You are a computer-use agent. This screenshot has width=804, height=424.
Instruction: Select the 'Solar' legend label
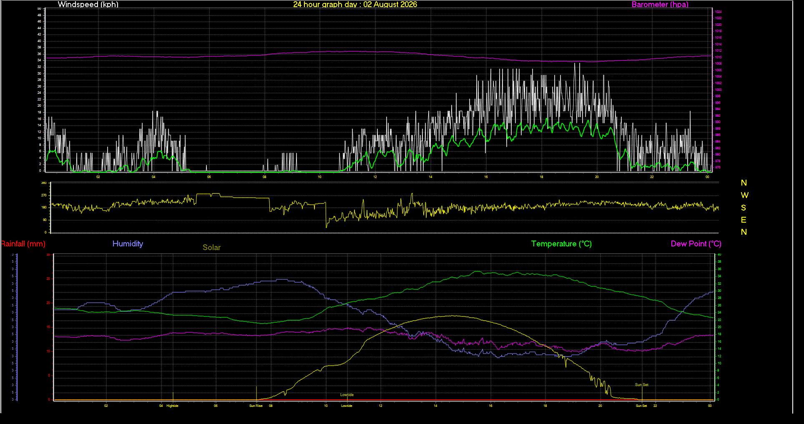pyautogui.click(x=211, y=248)
